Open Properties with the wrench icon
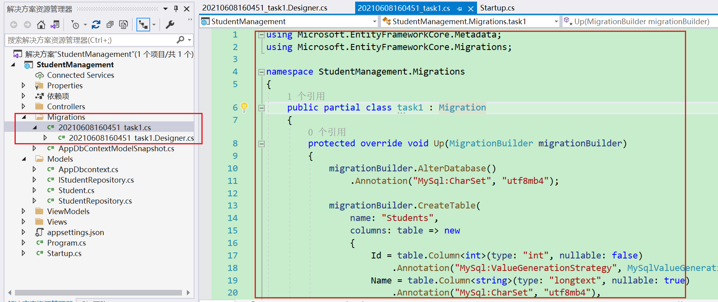Screen dimensions: 718x302 [170, 25]
